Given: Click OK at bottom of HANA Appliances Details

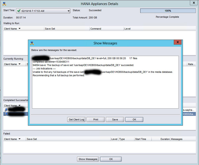Looking at the screenshot, I should pos(111,159).
